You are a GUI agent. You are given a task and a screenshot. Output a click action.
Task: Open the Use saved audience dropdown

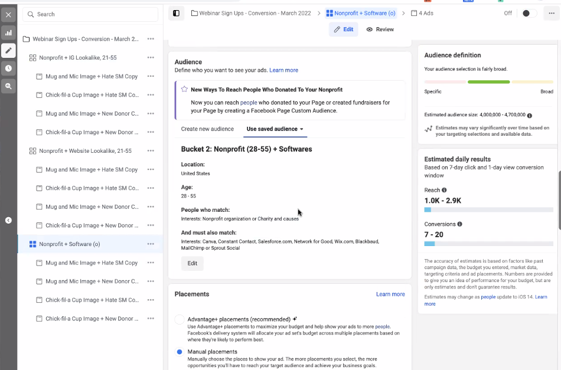275,129
